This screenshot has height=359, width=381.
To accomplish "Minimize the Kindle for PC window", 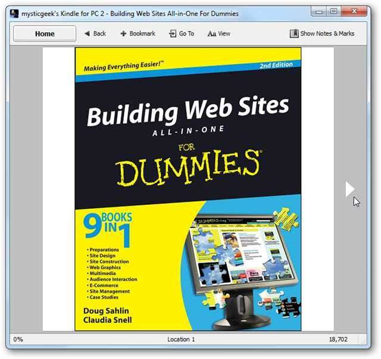I will tap(319, 11).
